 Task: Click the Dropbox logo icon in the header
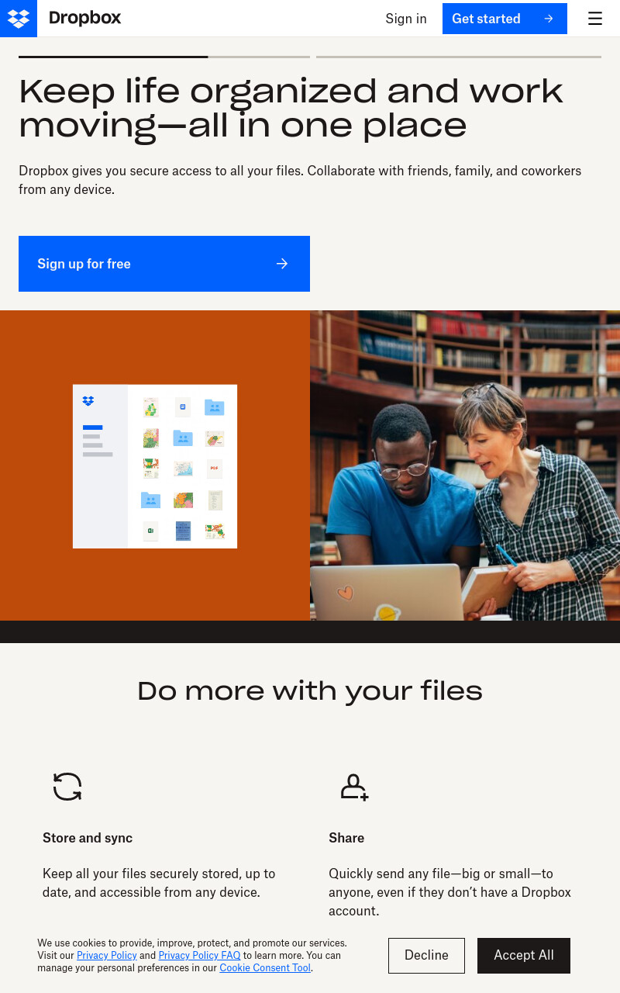click(x=19, y=19)
